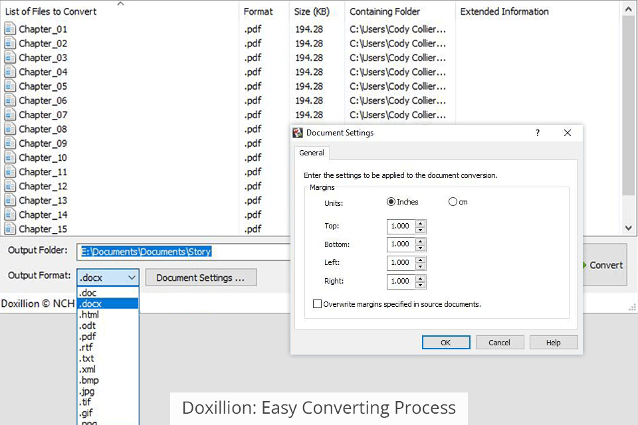Screen dimensions: 638x425
Task: Decrease the Left margin value
Action: pos(421,266)
